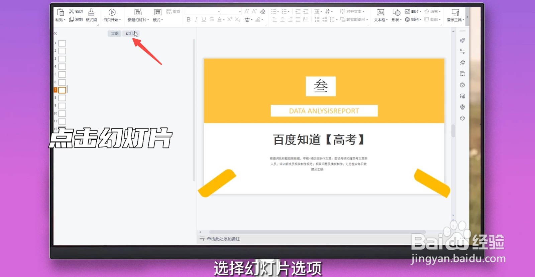The width and height of the screenshot is (535, 277).
Task: Select slide 7 thumbnail
Action: pos(62,90)
